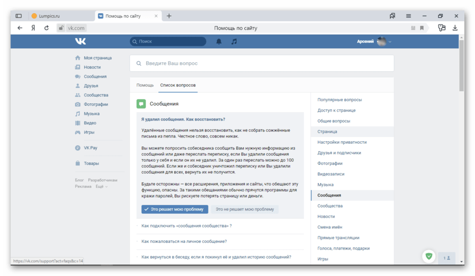
Task: Expand question Как вернуться в беседу
Action: click(x=216, y=257)
